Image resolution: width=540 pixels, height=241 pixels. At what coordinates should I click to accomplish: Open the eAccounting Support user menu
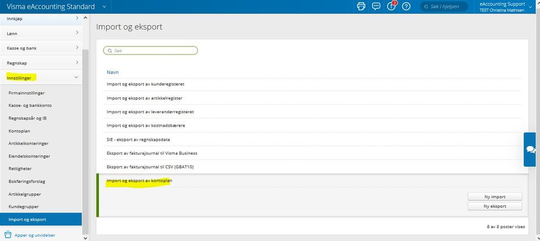coord(504,6)
